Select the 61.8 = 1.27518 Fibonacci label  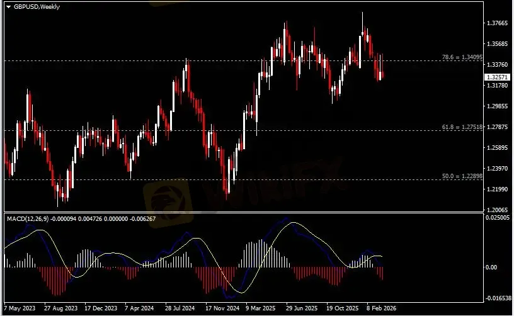coord(462,127)
